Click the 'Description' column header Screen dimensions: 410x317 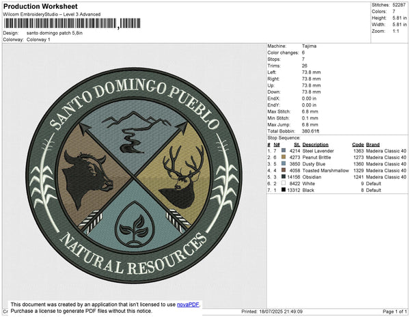pos(315,145)
